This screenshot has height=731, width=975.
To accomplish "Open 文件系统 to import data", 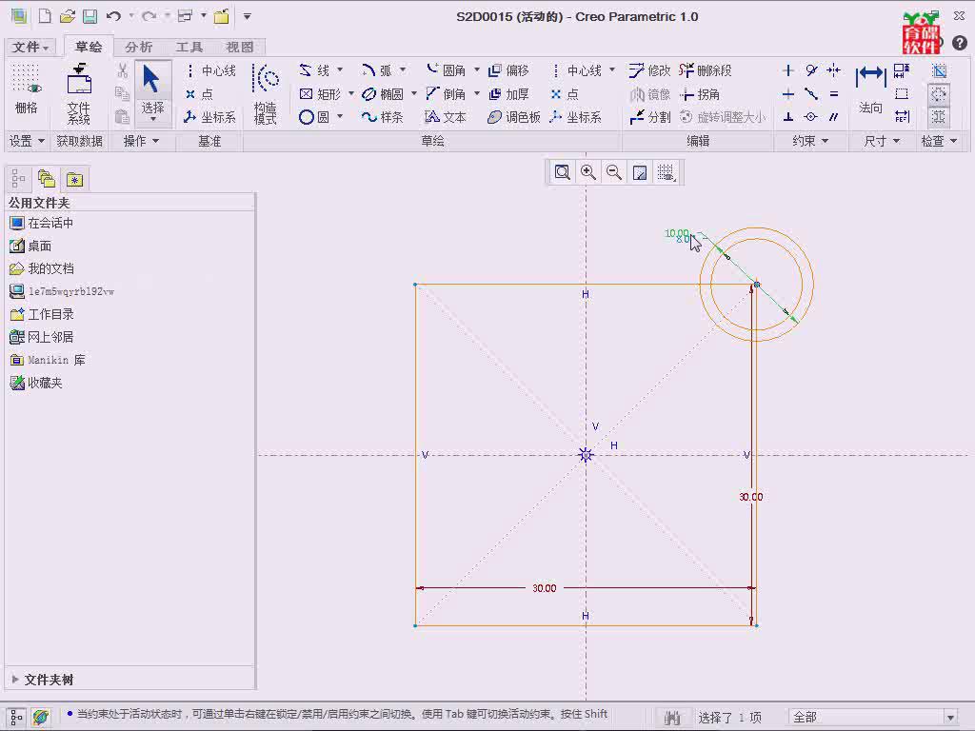I will [79, 93].
